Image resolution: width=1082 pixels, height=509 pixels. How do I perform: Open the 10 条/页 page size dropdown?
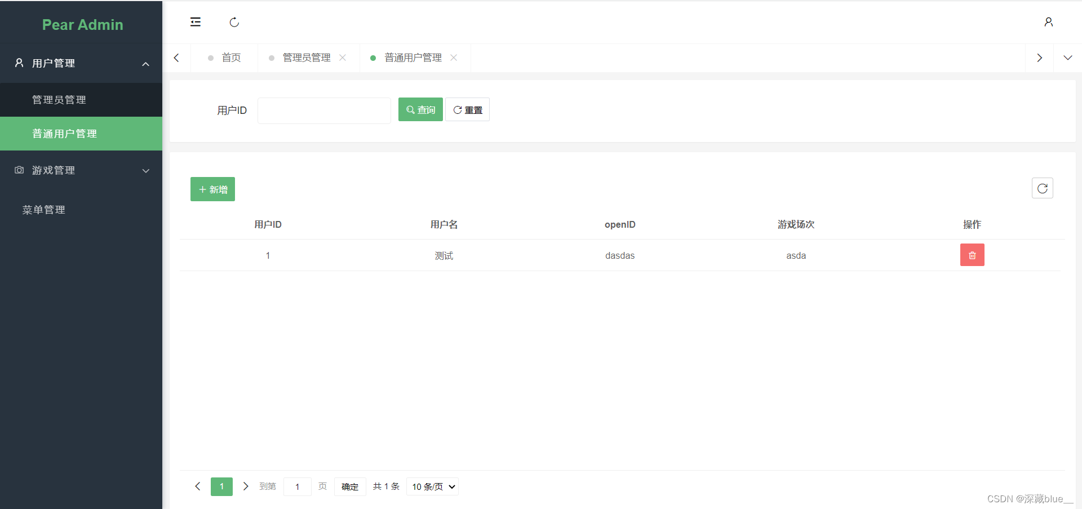(x=432, y=486)
